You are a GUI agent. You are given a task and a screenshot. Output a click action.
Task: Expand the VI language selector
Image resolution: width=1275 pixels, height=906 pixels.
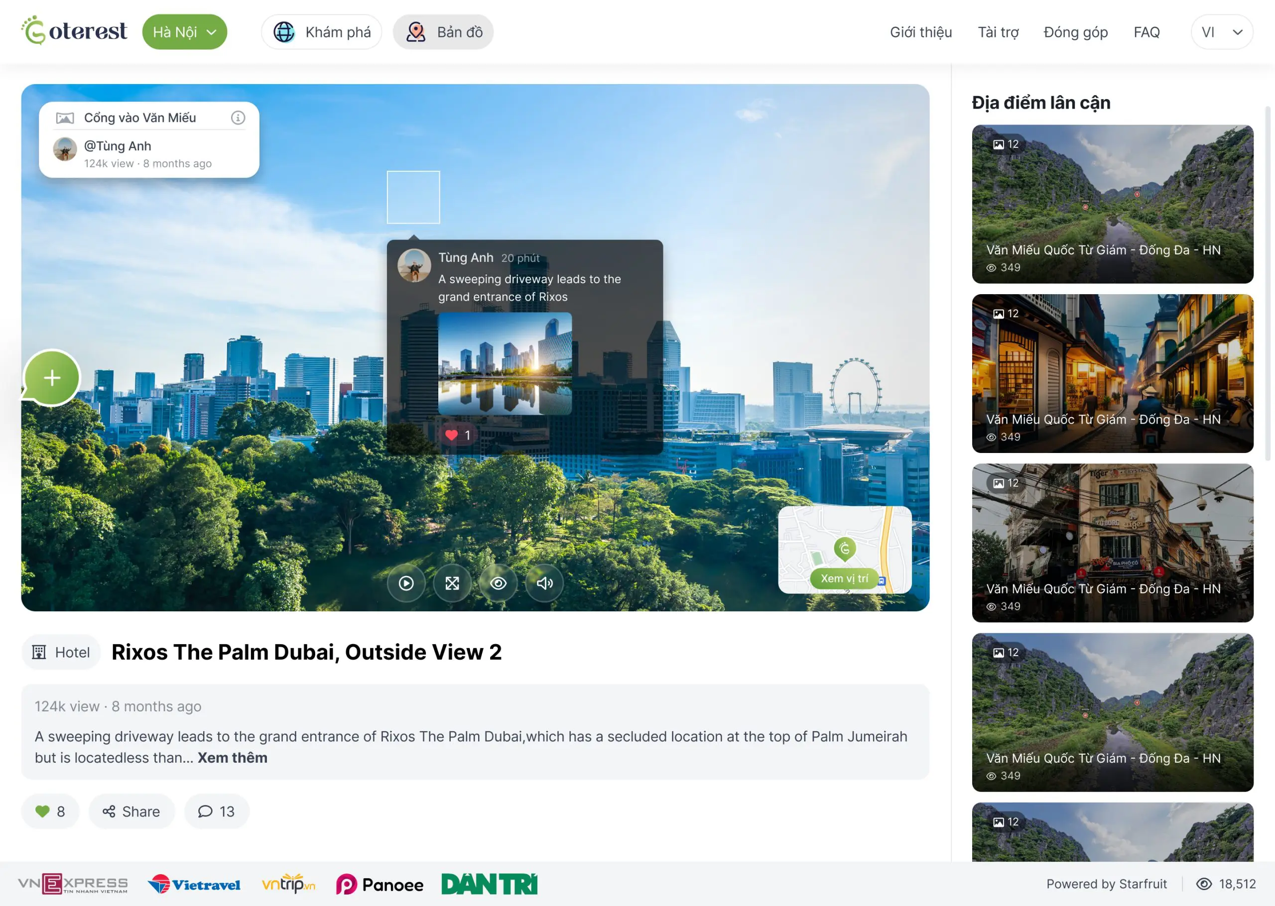pyautogui.click(x=1221, y=32)
